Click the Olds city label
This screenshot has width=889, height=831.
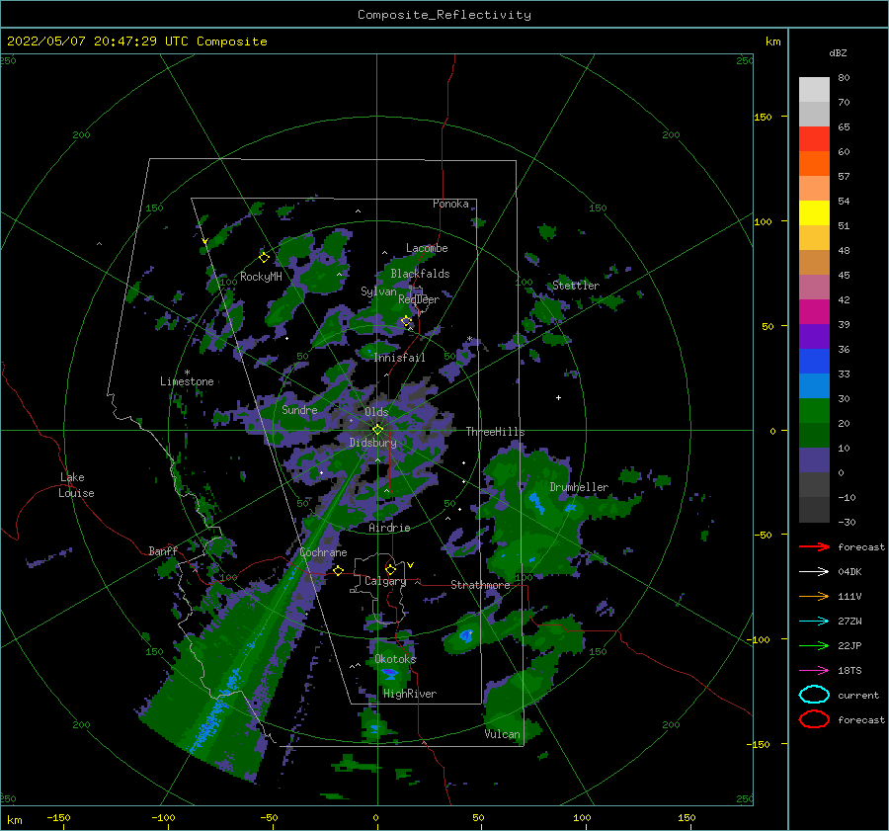tap(376, 412)
